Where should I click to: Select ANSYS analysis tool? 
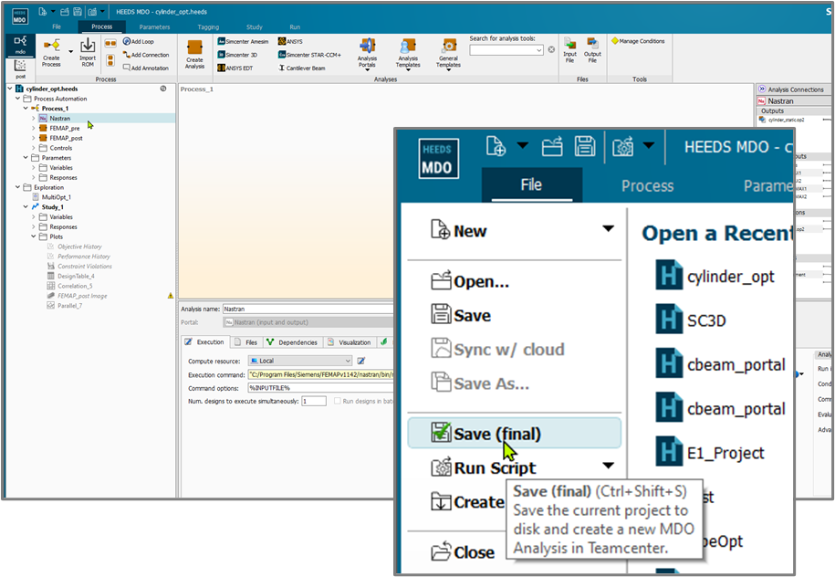[x=290, y=42]
